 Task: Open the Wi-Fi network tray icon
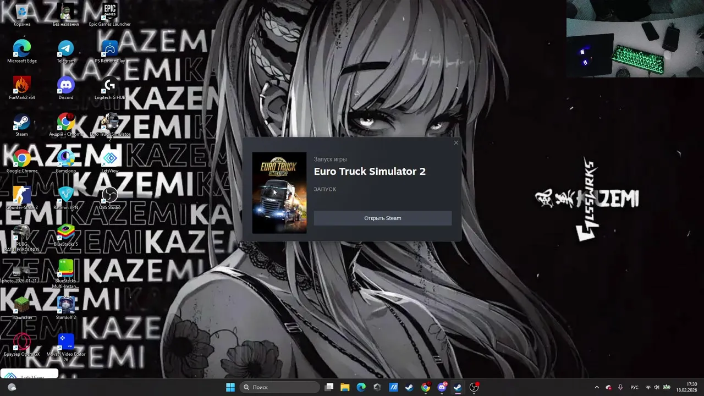[x=648, y=387]
